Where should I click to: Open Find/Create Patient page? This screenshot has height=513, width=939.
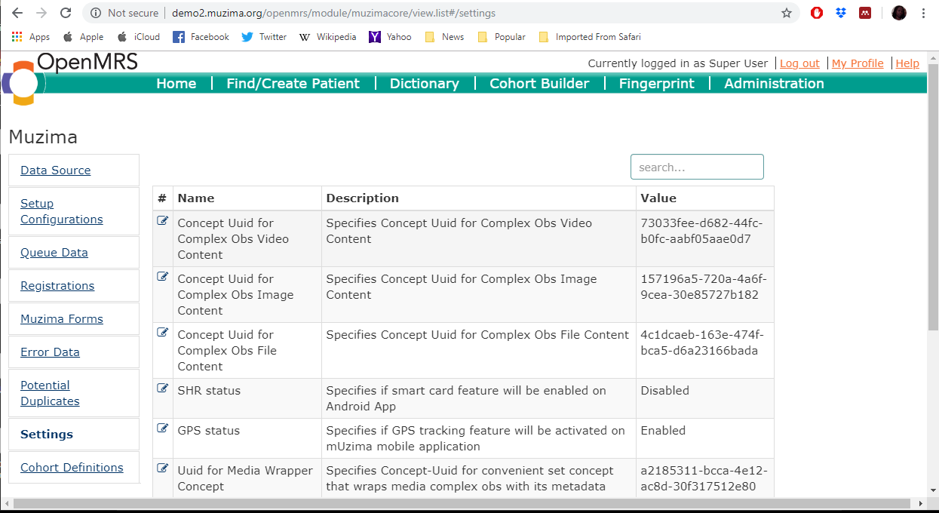293,84
